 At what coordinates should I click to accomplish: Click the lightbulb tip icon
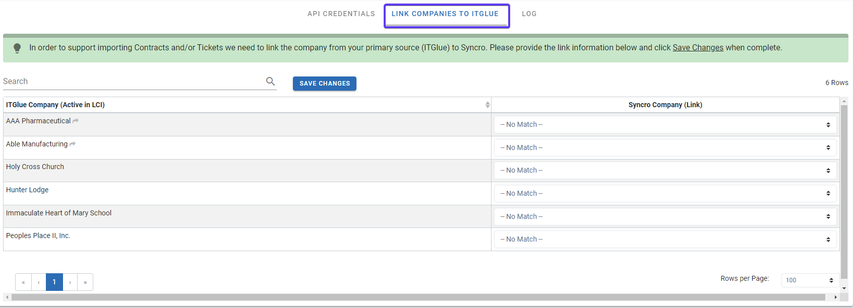click(x=17, y=48)
